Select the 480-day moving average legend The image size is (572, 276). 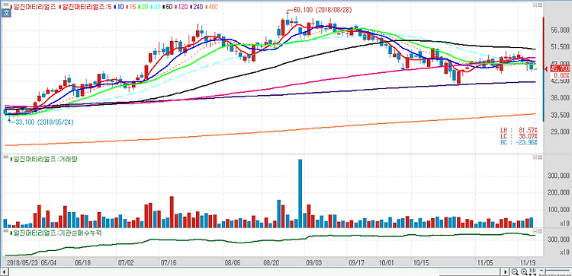coord(212,7)
